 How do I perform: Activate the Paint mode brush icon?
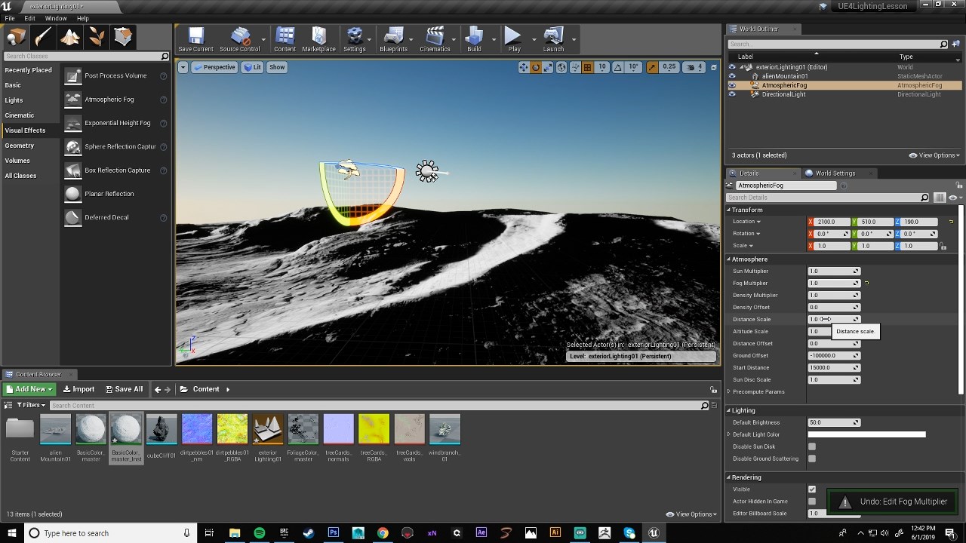[43, 36]
